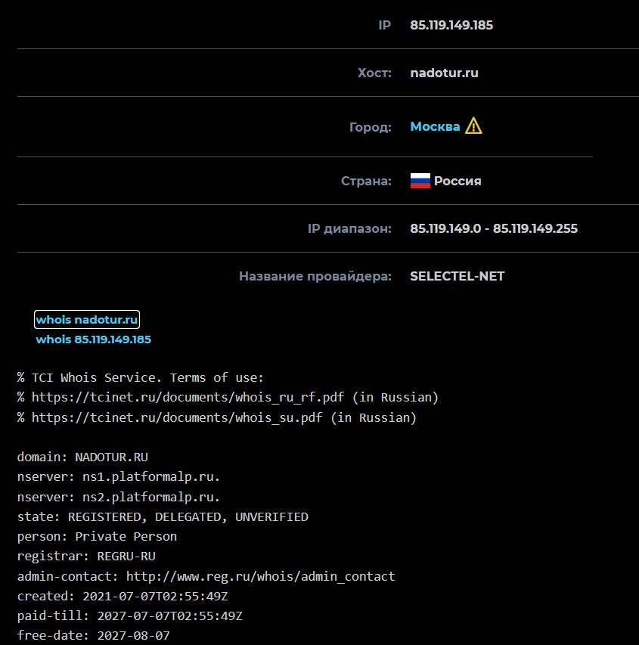Click the nserver ns2.platformalp.ru line
The width and height of the screenshot is (639, 645).
pos(119,497)
